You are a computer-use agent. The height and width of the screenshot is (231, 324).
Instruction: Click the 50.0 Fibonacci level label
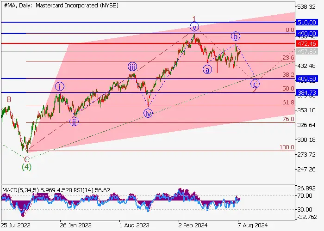(x=288, y=89)
